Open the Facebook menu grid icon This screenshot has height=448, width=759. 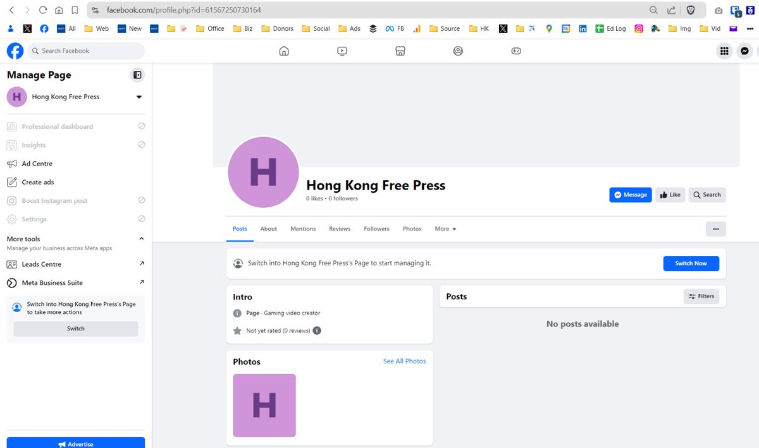(x=724, y=51)
